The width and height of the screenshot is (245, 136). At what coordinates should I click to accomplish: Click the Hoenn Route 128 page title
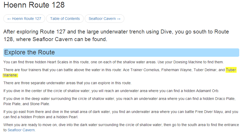tap(34, 5)
